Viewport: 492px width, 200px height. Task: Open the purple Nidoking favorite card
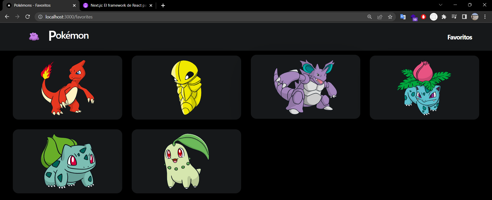[305, 87]
